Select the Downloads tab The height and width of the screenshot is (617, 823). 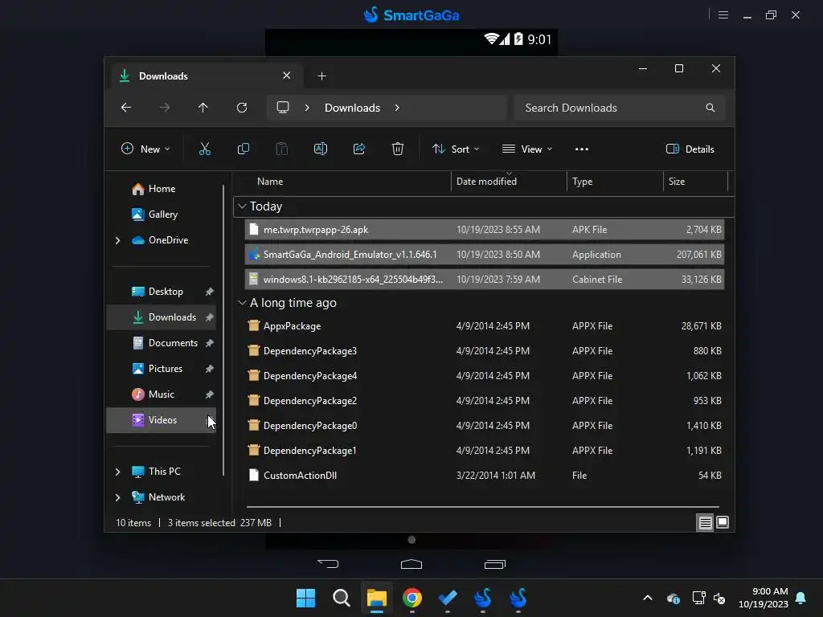tap(207, 76)
